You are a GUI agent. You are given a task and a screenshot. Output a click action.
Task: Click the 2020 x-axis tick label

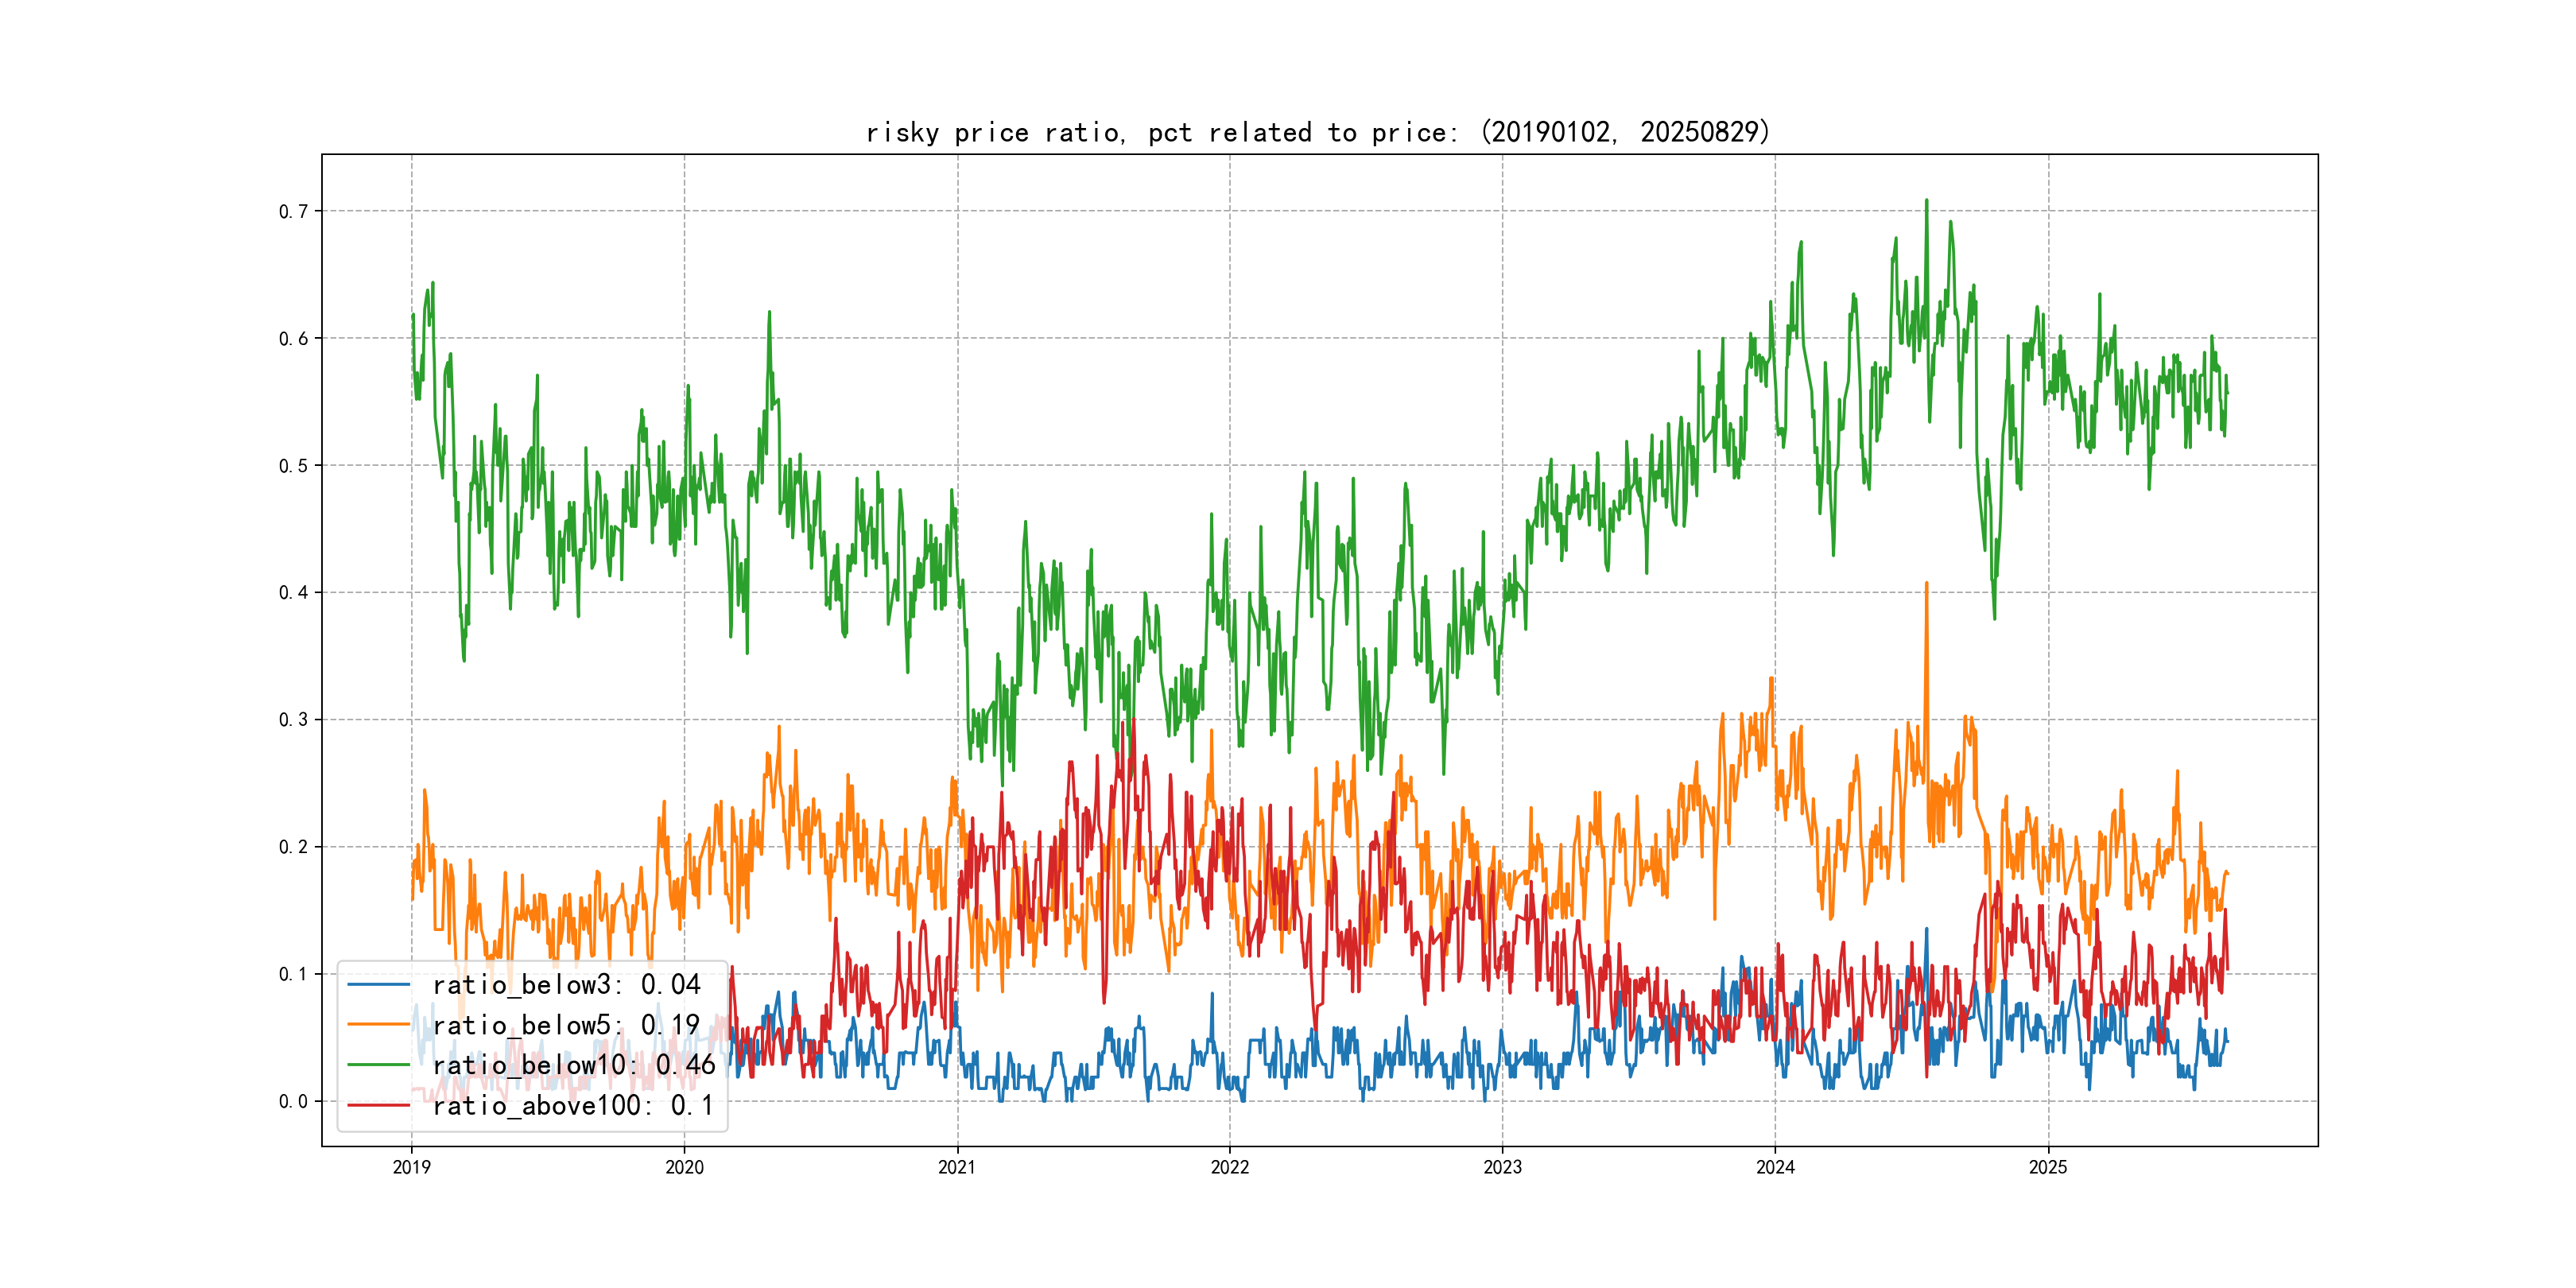[684, 1167]
